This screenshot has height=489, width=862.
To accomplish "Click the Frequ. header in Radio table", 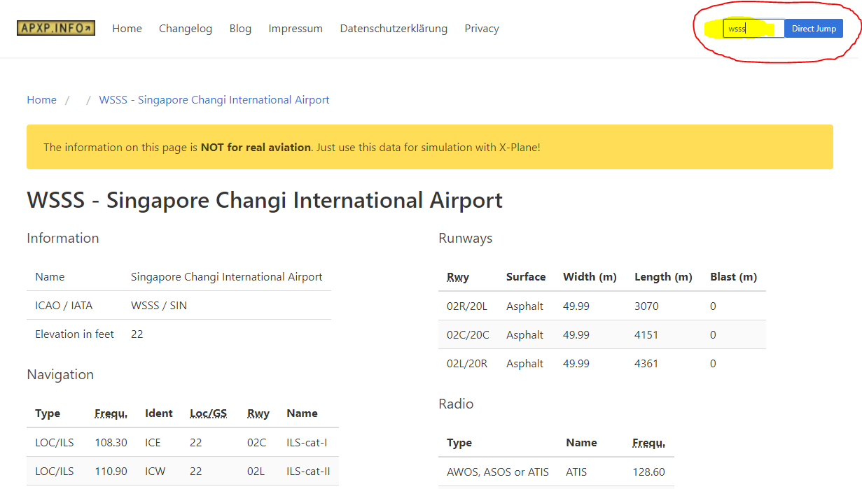I will 648,443.
